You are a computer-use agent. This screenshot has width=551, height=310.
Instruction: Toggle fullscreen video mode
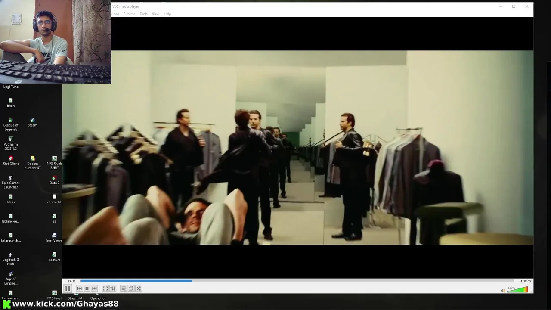[105, 288]
